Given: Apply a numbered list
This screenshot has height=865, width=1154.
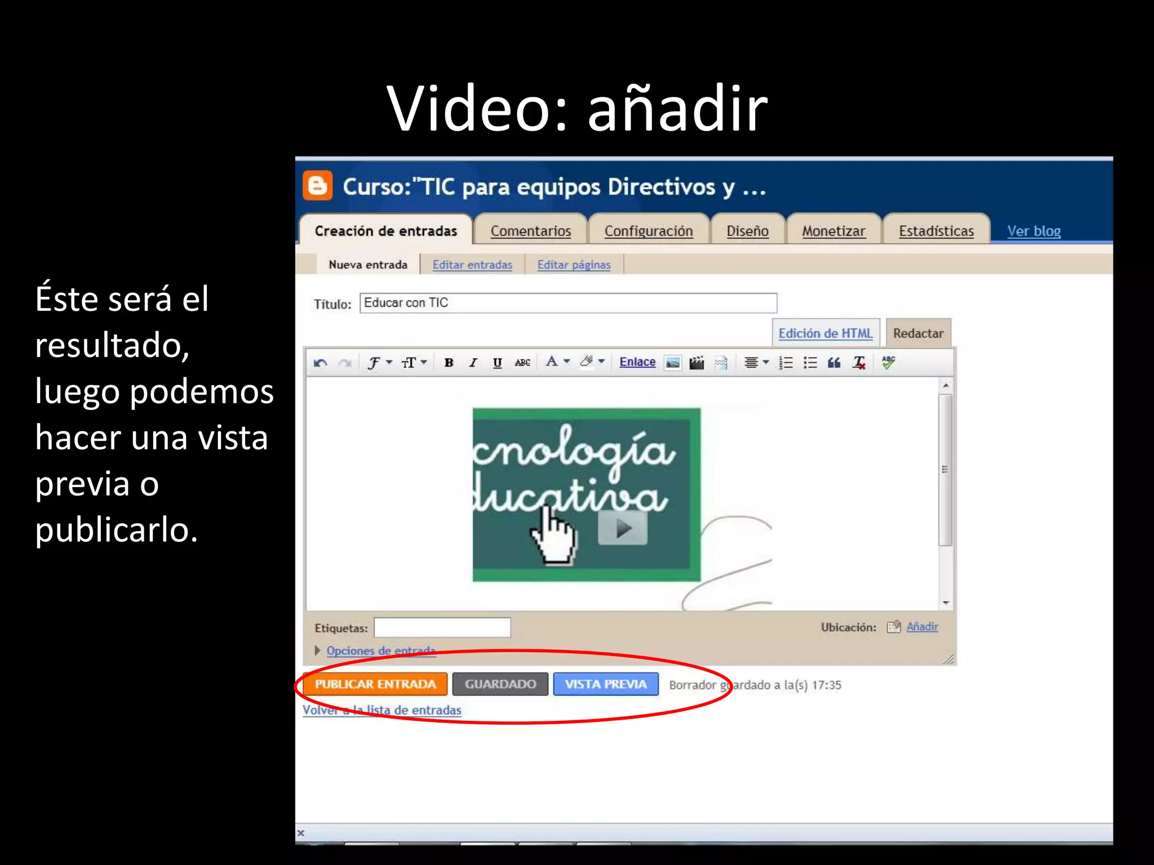Looking at the screenshot, I should 785,362.
